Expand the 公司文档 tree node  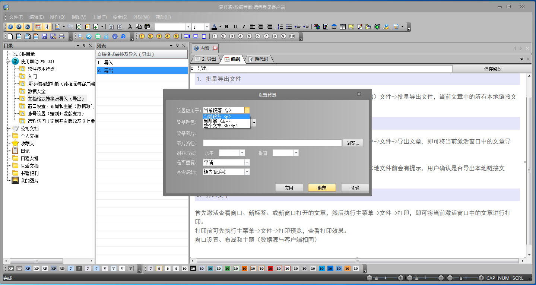point(8,129)
